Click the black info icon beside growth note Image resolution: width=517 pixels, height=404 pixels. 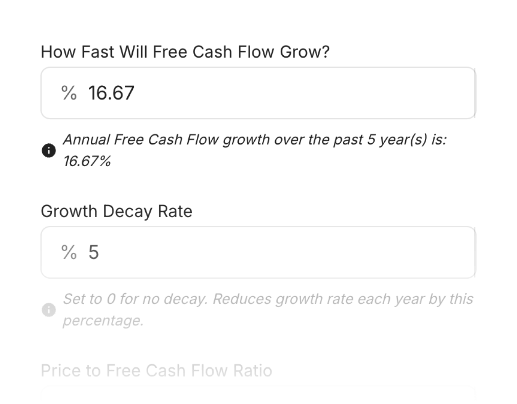(49, 151)
